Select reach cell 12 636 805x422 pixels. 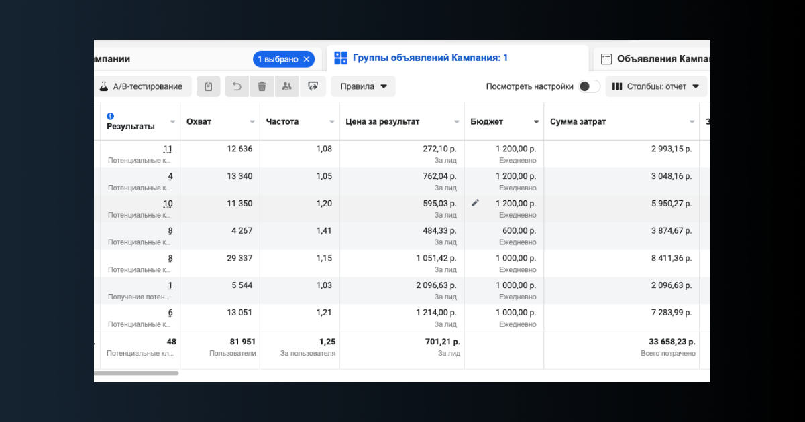click(239, 149)
